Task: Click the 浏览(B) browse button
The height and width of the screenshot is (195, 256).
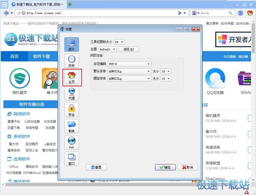Action: point(129,49)
